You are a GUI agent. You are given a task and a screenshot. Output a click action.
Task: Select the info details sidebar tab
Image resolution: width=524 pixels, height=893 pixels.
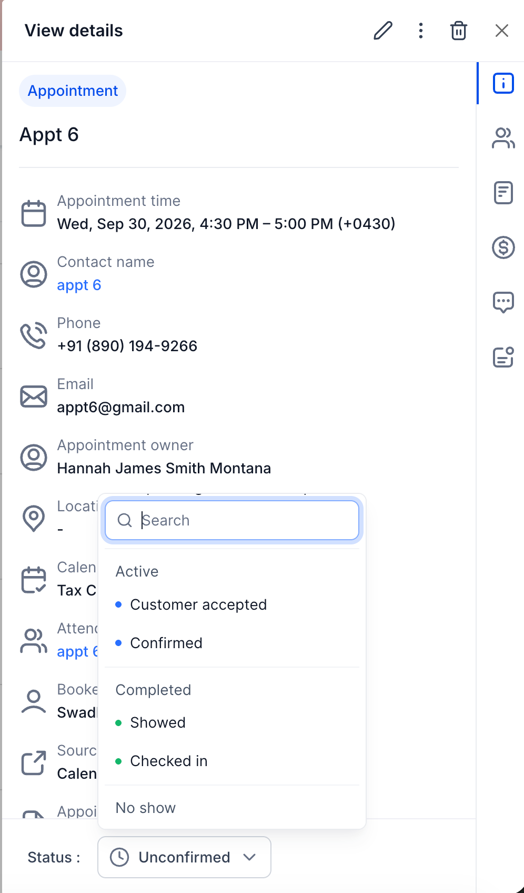[x=503, y=83]
